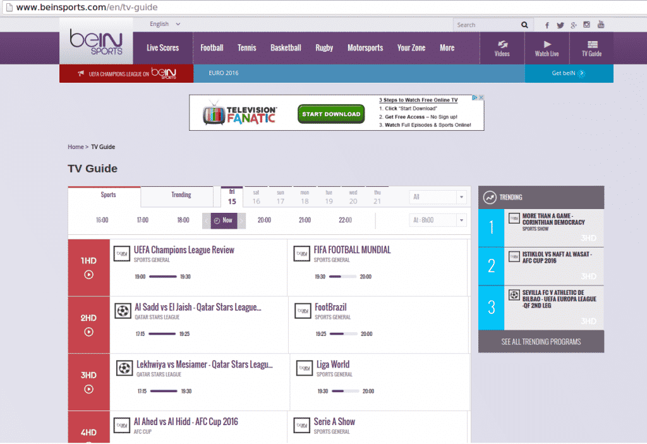Open the Football menu item
Viewport: 647px width, 444px height.
(212, 48)
